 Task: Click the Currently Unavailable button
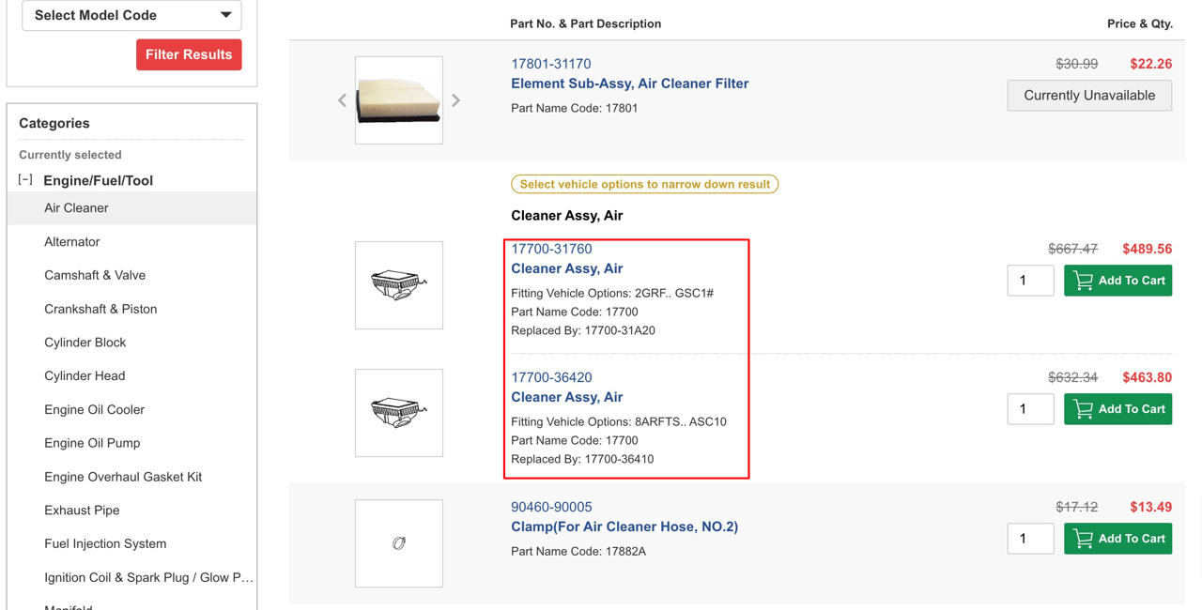pos(1089,95)
